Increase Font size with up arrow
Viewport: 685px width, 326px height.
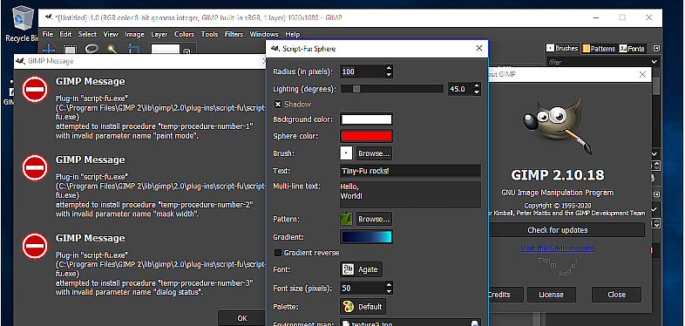coord(389,285)
